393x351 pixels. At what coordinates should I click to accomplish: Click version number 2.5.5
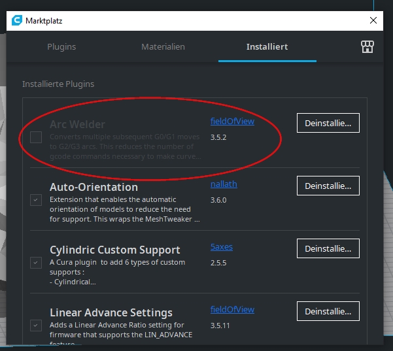click(218, 263)
